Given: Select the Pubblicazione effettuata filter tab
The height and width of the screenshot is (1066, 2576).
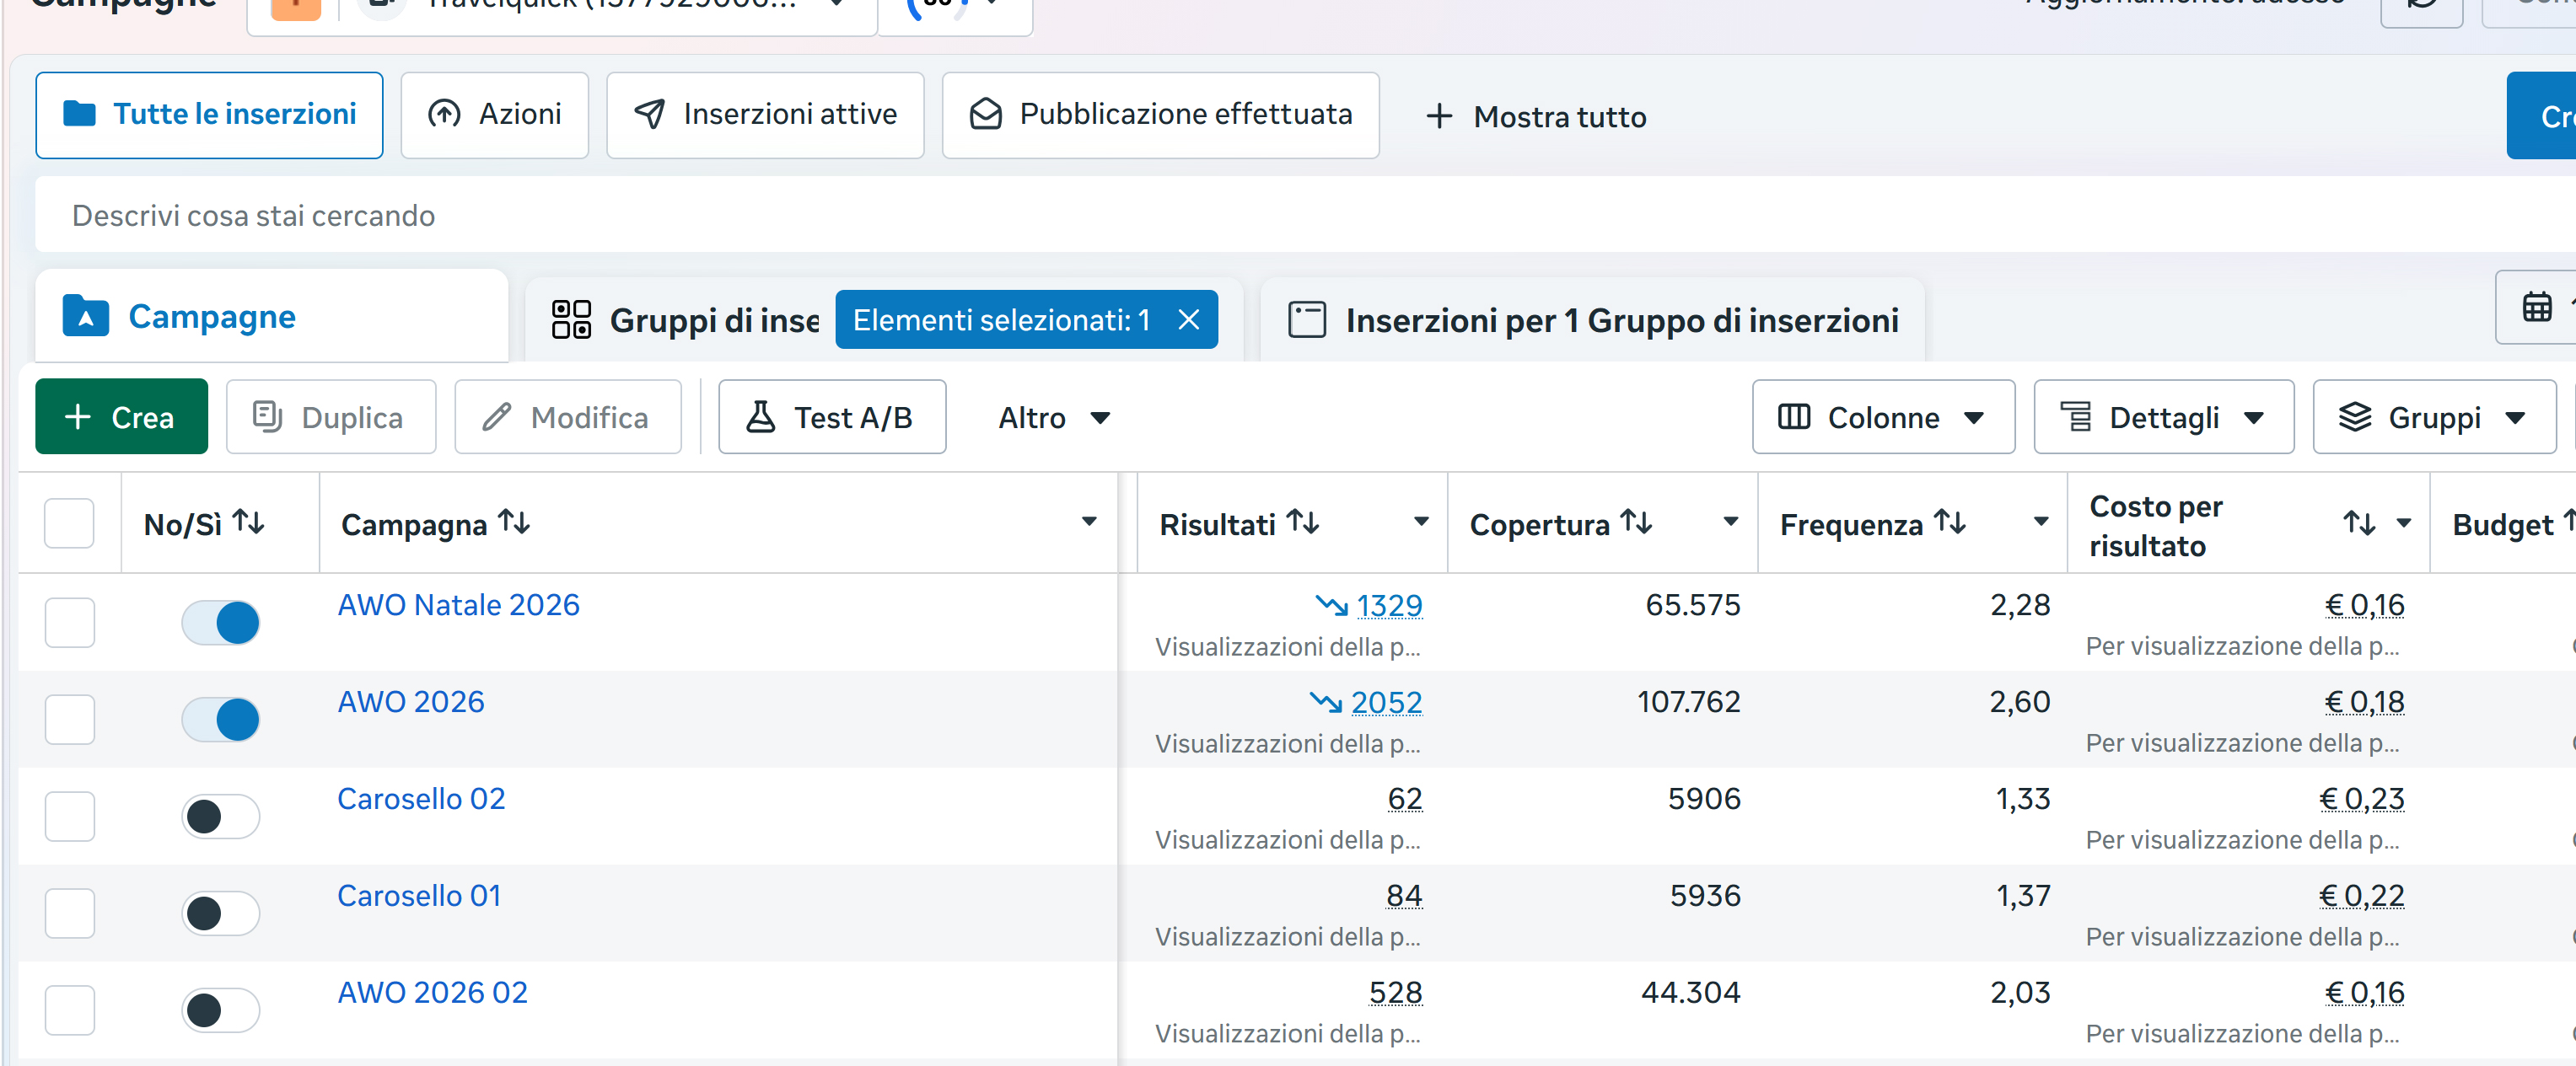Looking at the screenshot, I should [x=1160, y=114].
